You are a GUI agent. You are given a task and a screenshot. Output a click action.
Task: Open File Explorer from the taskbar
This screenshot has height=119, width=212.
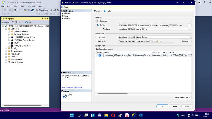(x=106, y=115)
